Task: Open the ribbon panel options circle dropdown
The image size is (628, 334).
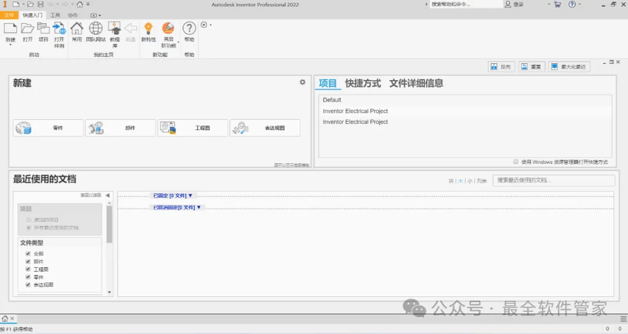Action: (205, 25)
